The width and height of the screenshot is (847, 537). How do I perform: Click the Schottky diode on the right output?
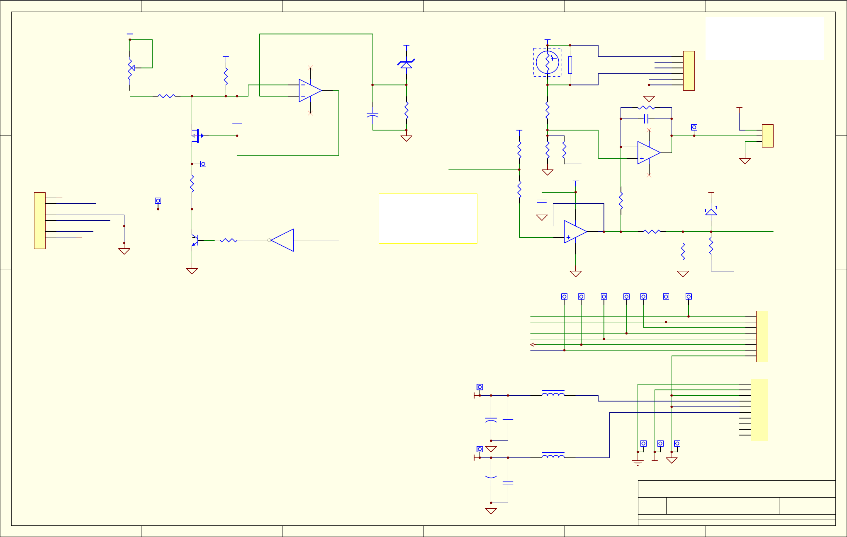click(711, 212)
